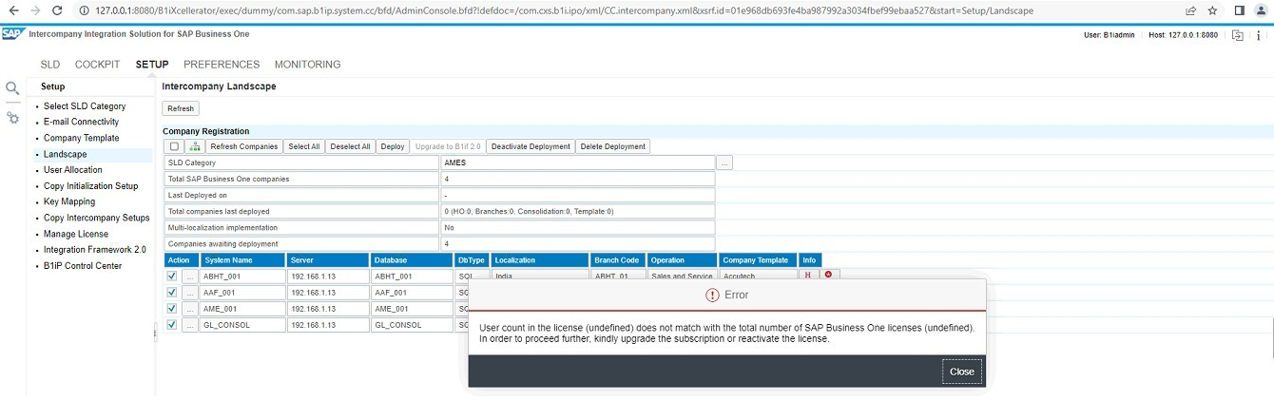
Task: Bookmark this page with the star icon
Action: tap(1213, 10)
